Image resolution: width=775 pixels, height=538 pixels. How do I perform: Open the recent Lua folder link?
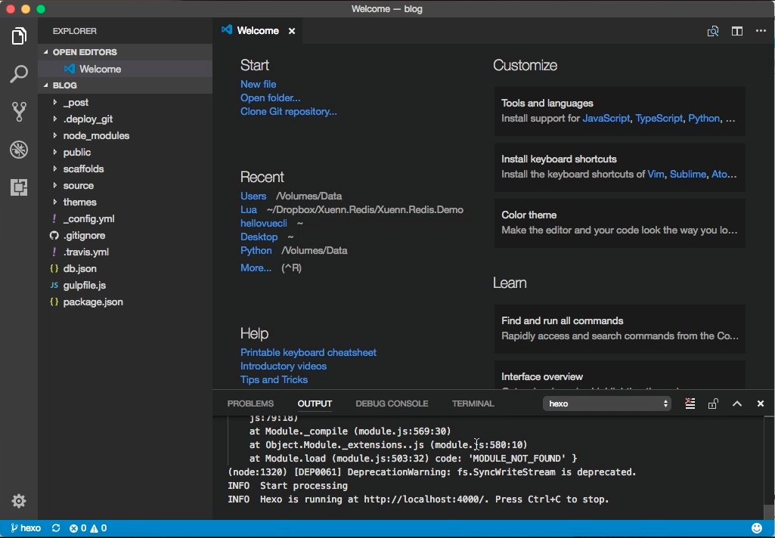[249, 209]
